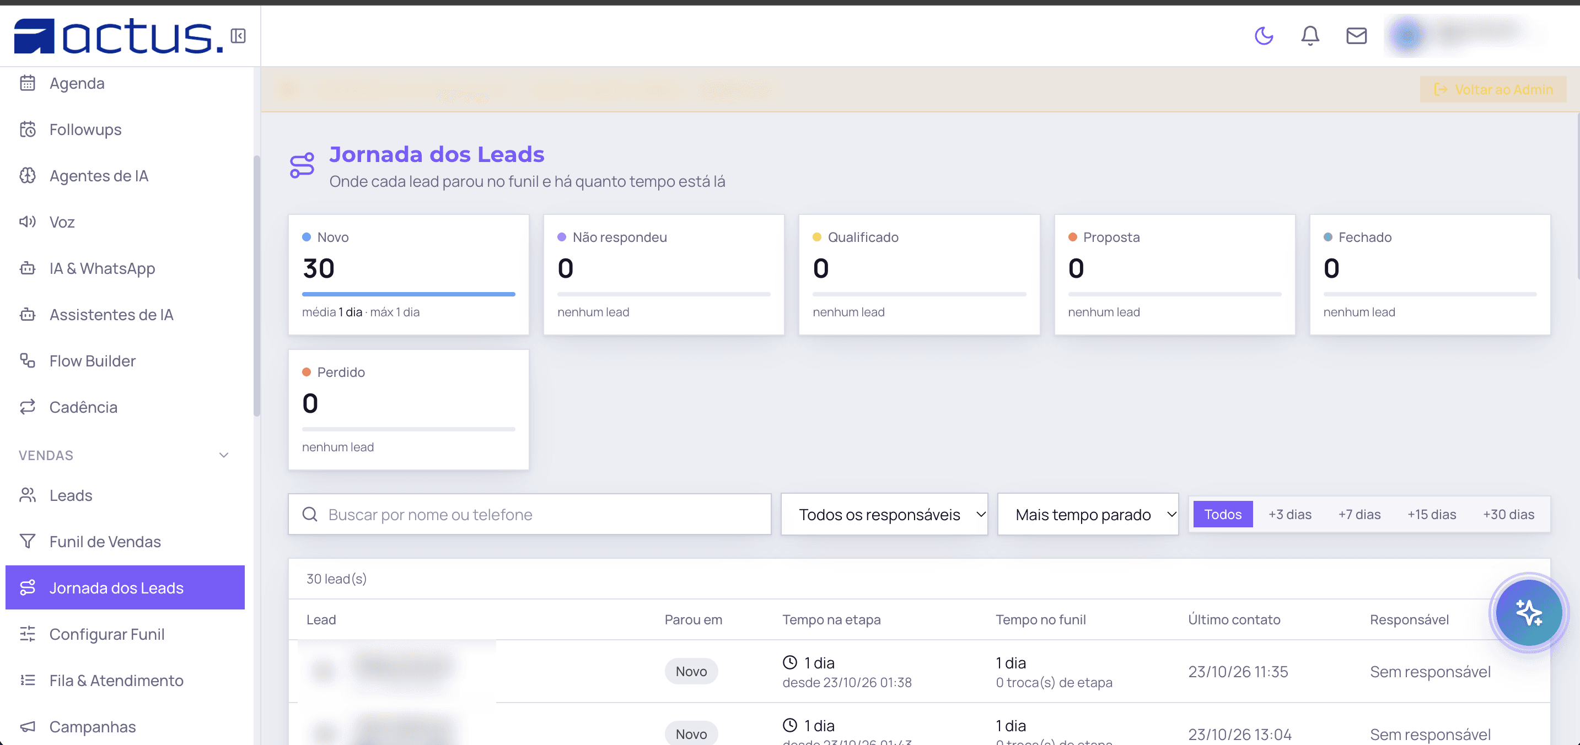1580x745 pixels.
Task: Click the Cadência repeat icon
Action: (x=28, y=407)
